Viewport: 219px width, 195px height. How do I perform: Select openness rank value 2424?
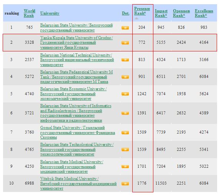click(181, 42)
